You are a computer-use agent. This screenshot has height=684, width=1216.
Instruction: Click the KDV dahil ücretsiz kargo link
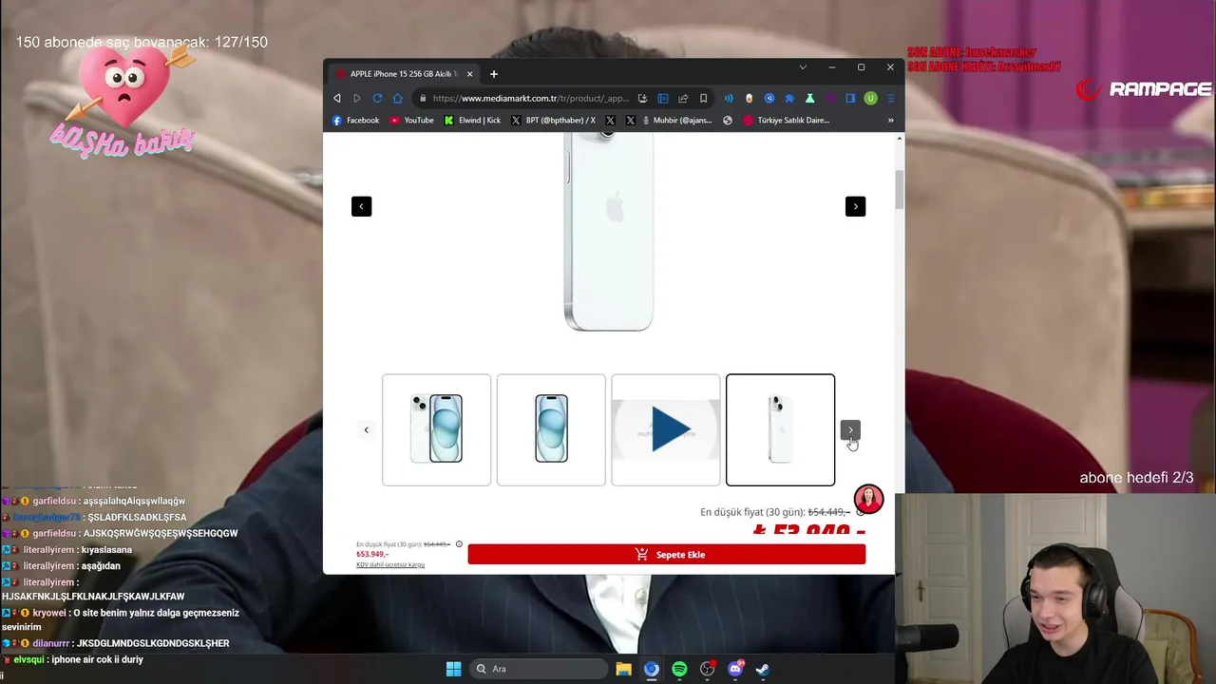tap(390, 564)
